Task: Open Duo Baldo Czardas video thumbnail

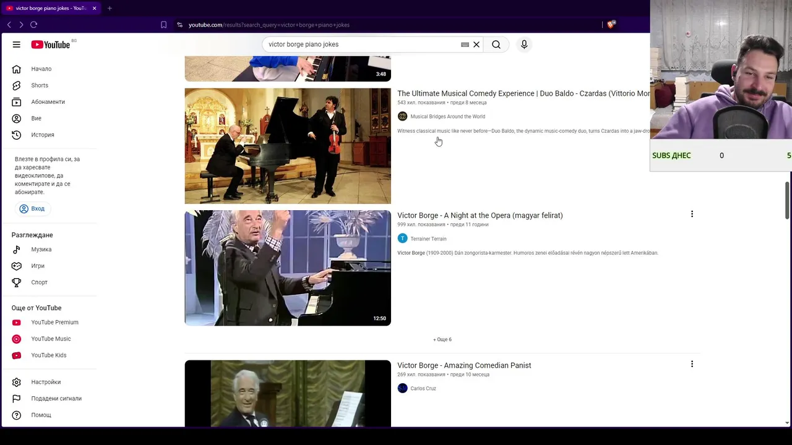Action: [x=288, y=146]
